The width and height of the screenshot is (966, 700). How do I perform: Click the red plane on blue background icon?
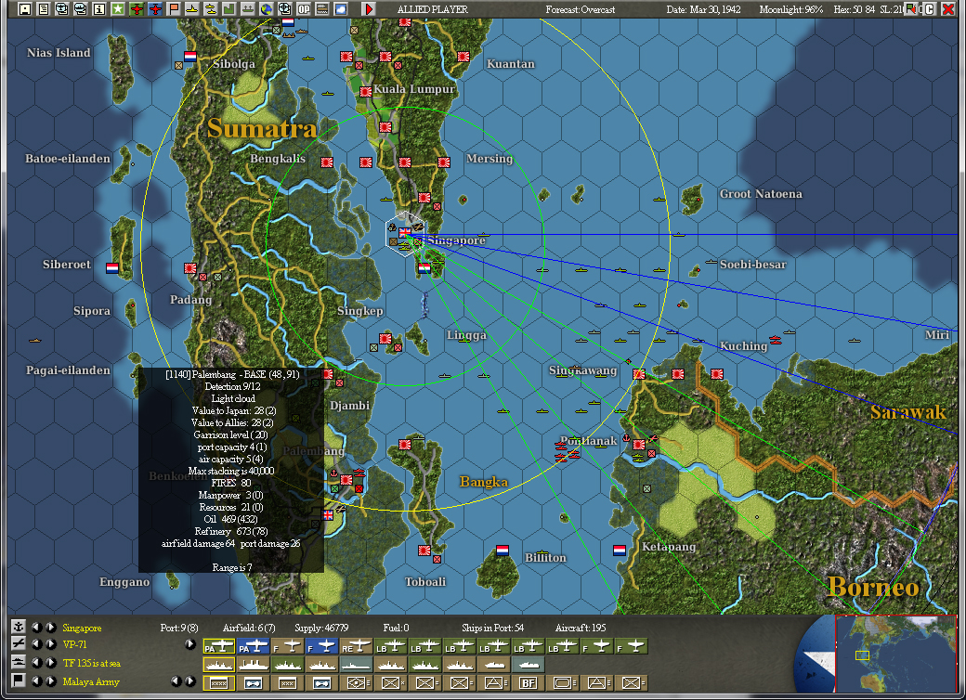155,9
